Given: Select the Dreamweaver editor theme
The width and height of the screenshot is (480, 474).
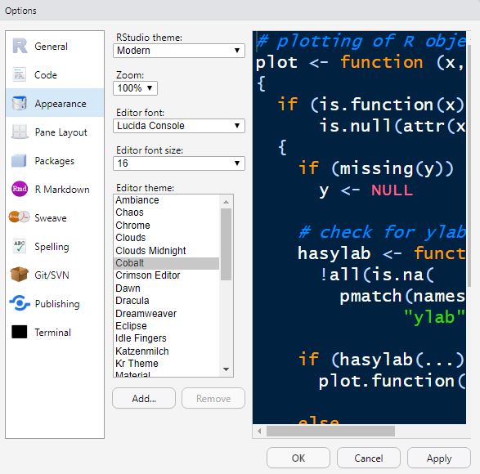Looking at the screenshot, I should (166, 314).
